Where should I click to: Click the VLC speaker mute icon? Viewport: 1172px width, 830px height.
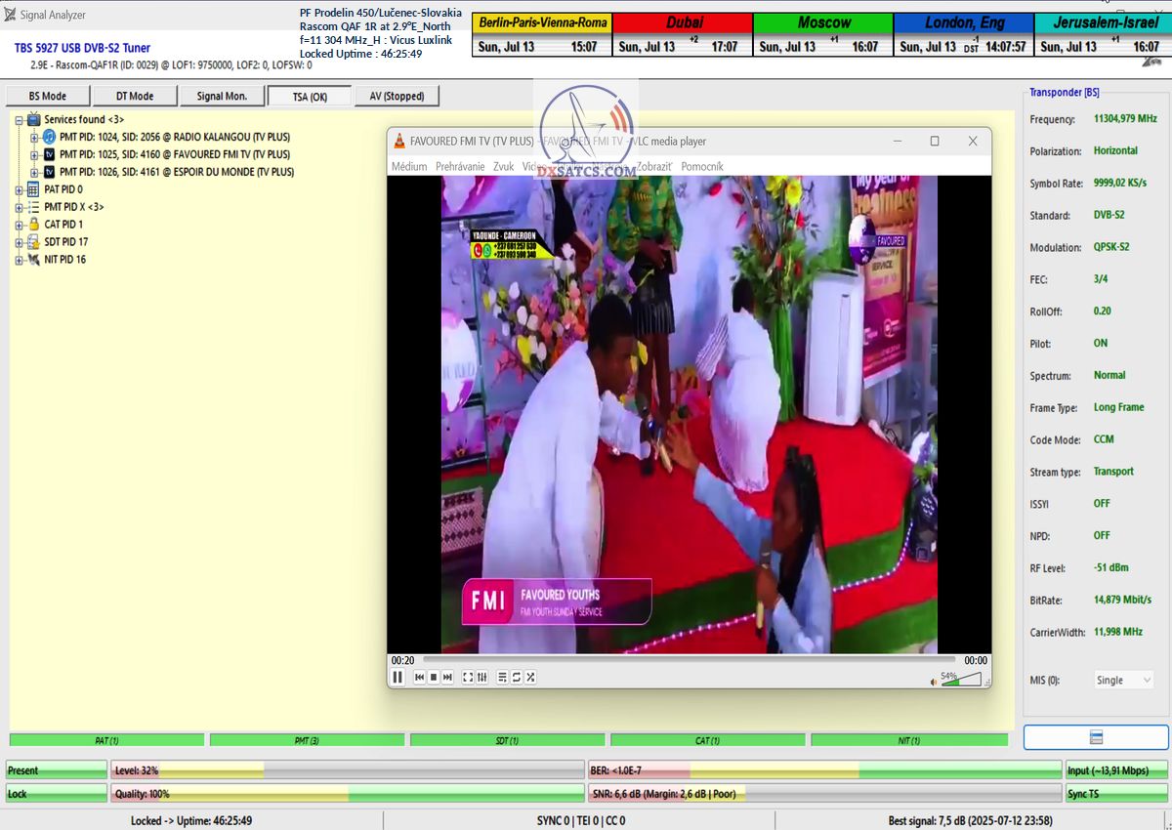click(x=934, y=681)
